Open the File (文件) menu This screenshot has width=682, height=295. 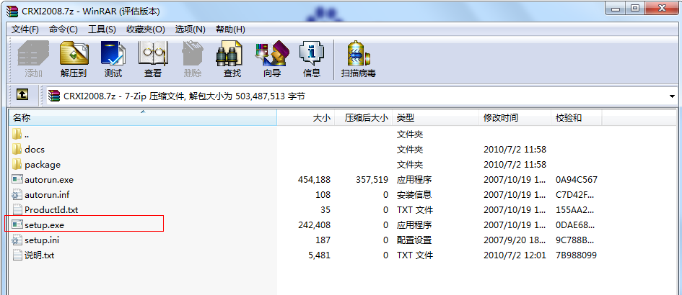point(25,29)
